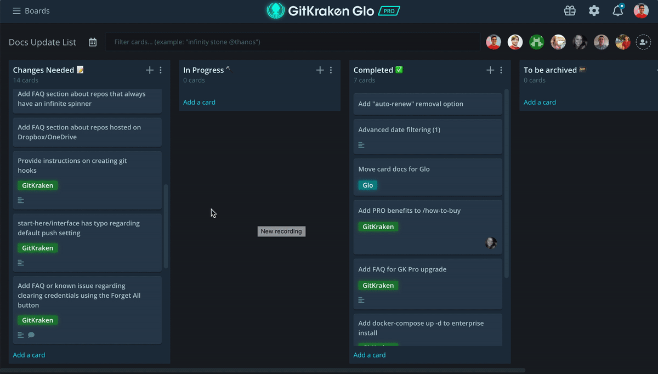Viewport: 658px width, 374px height.
Task: Open Changes Needed column options menu
Action: point(161,70)
